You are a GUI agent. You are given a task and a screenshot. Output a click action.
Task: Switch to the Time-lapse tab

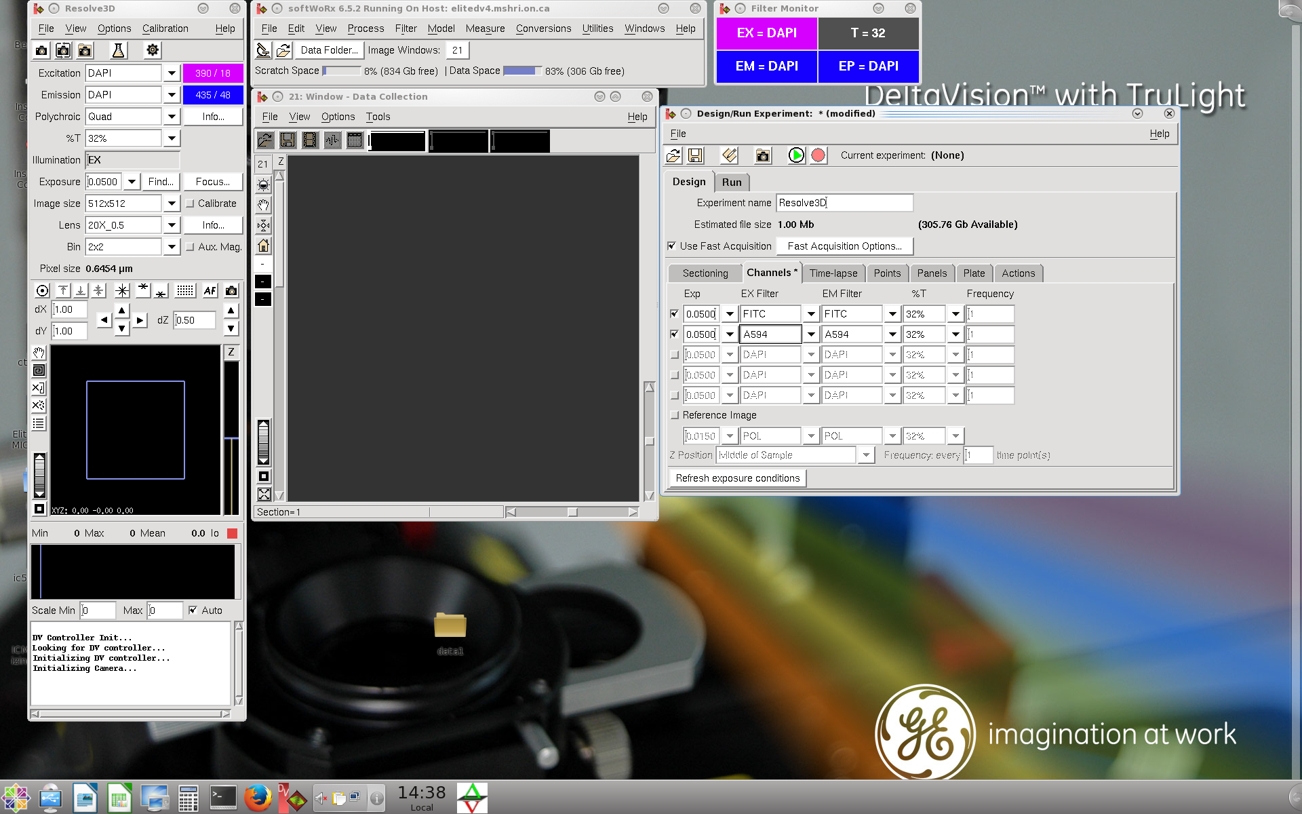833,273
